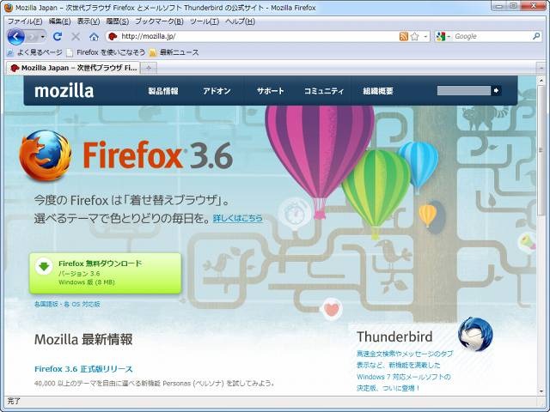This screenshot has width=550, height=412.
Task: Click the Firefox 3.6 heading wordmark
Action: click(158, 155)
